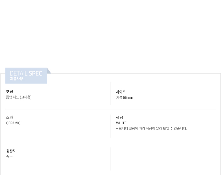The width and height of the screenshot is (221, 175).
Task: Select the CERAMIC material value
Action: click(13, 123)
